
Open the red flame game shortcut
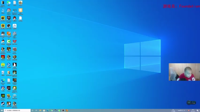click(x=3, y=57)
